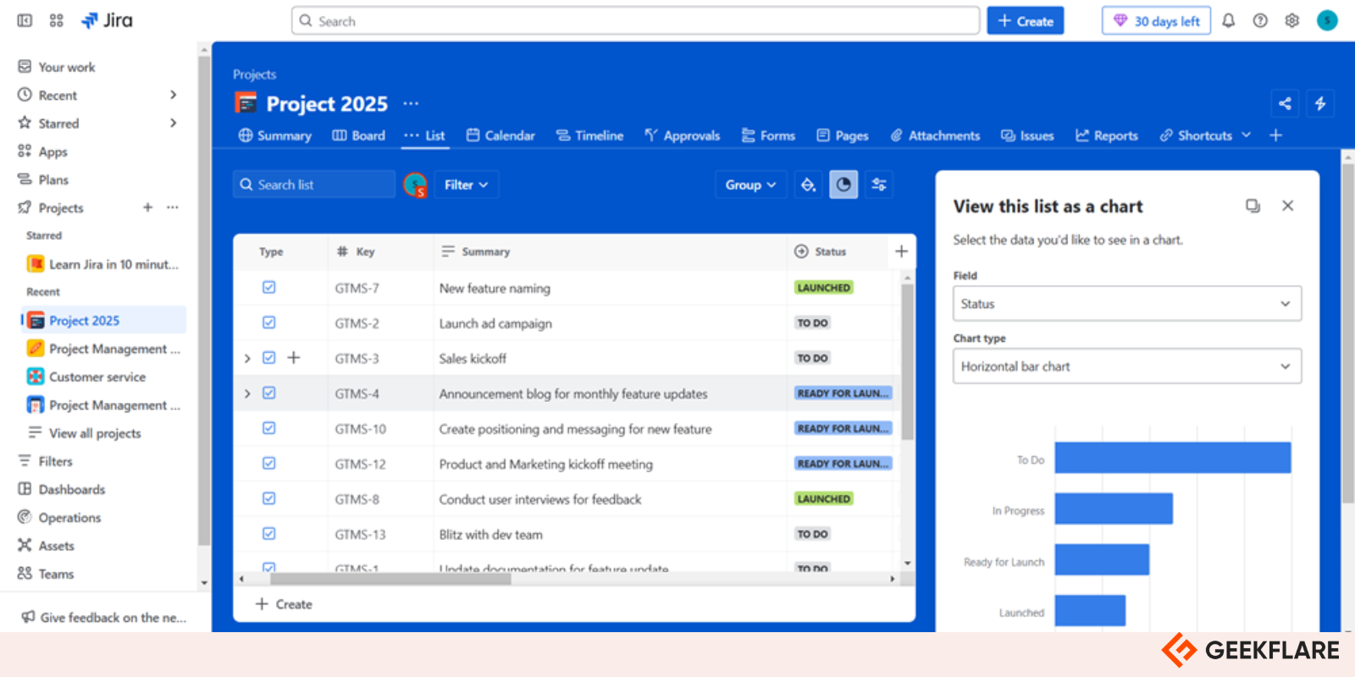Switch to the Timeline tab
The height and width of the screenshot is (677, 1355).
pos(589,135)
